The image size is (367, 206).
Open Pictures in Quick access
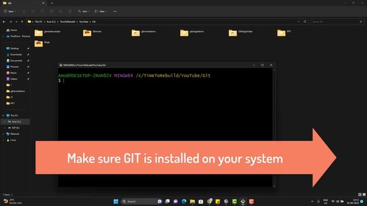13,66
